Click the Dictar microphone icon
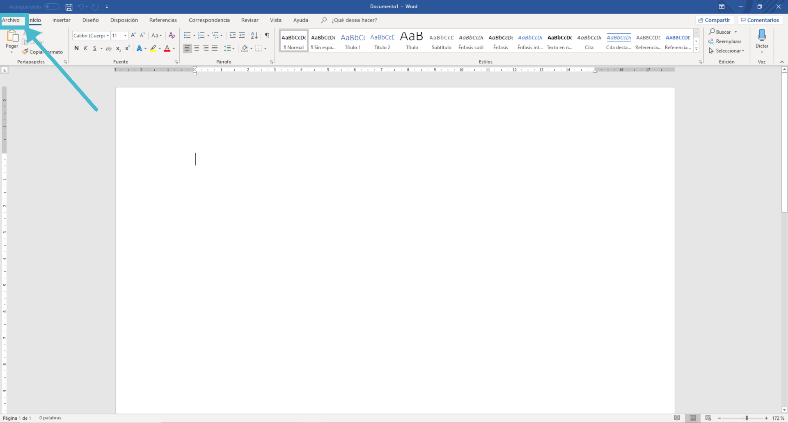The height and width of the screenshot is (423, 788). tap(762, 36)
